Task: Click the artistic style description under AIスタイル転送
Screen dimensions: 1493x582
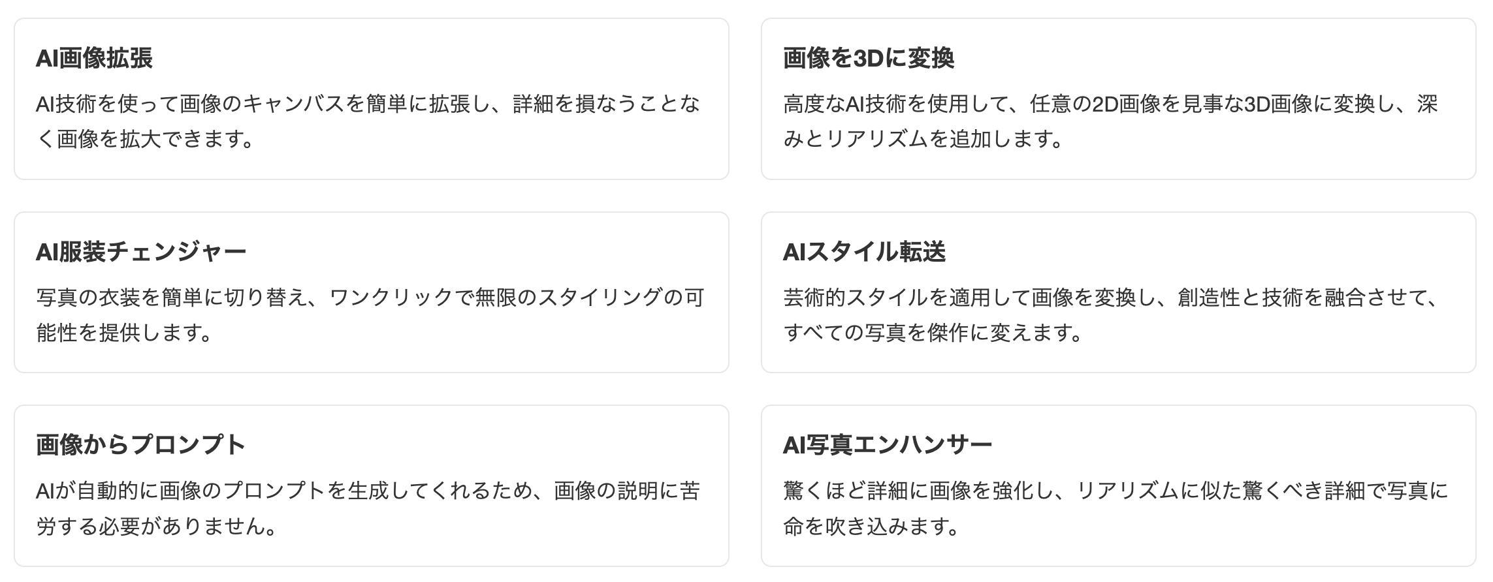Action: (x=1110, y=315)
